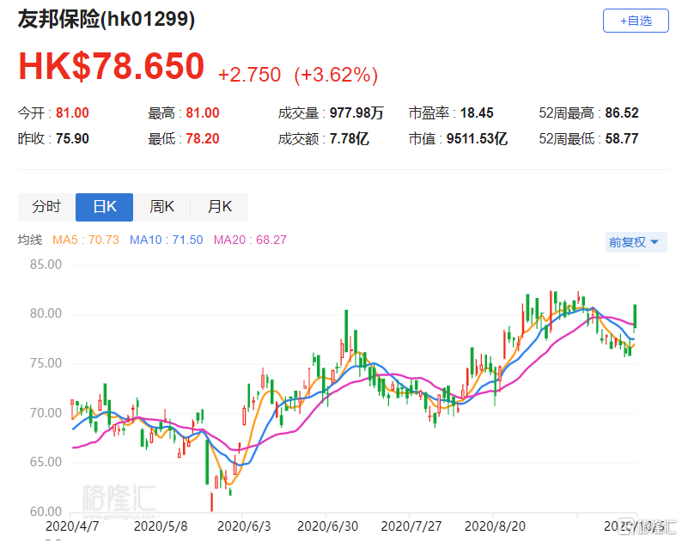This screenshot has height=541, width=682.
Task: Add stock via +自选 button
Action: (x=636, y=21)
